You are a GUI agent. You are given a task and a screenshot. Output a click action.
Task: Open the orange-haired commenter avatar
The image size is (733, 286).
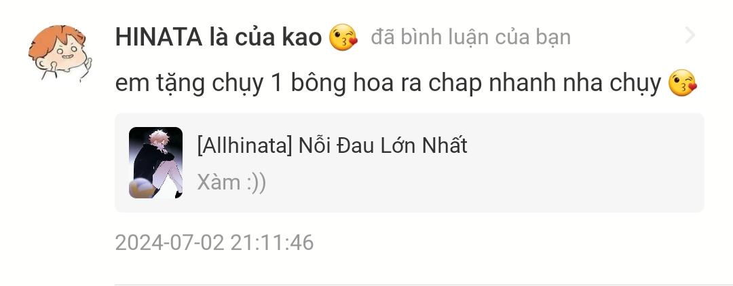[x=60, y=53]
